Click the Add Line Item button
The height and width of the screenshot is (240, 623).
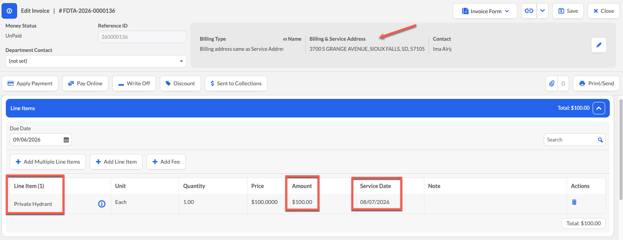116,162
